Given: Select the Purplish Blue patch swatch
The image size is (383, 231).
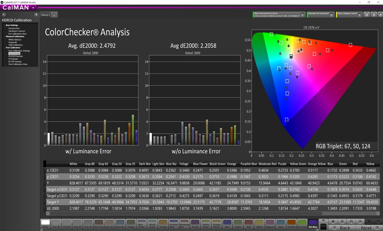Looking at the screenshot, I should point(174,224).
